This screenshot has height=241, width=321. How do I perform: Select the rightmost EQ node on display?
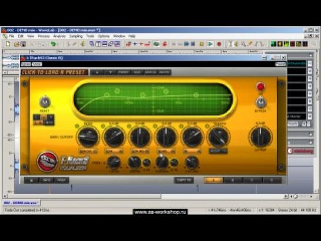tap(196, 95)
